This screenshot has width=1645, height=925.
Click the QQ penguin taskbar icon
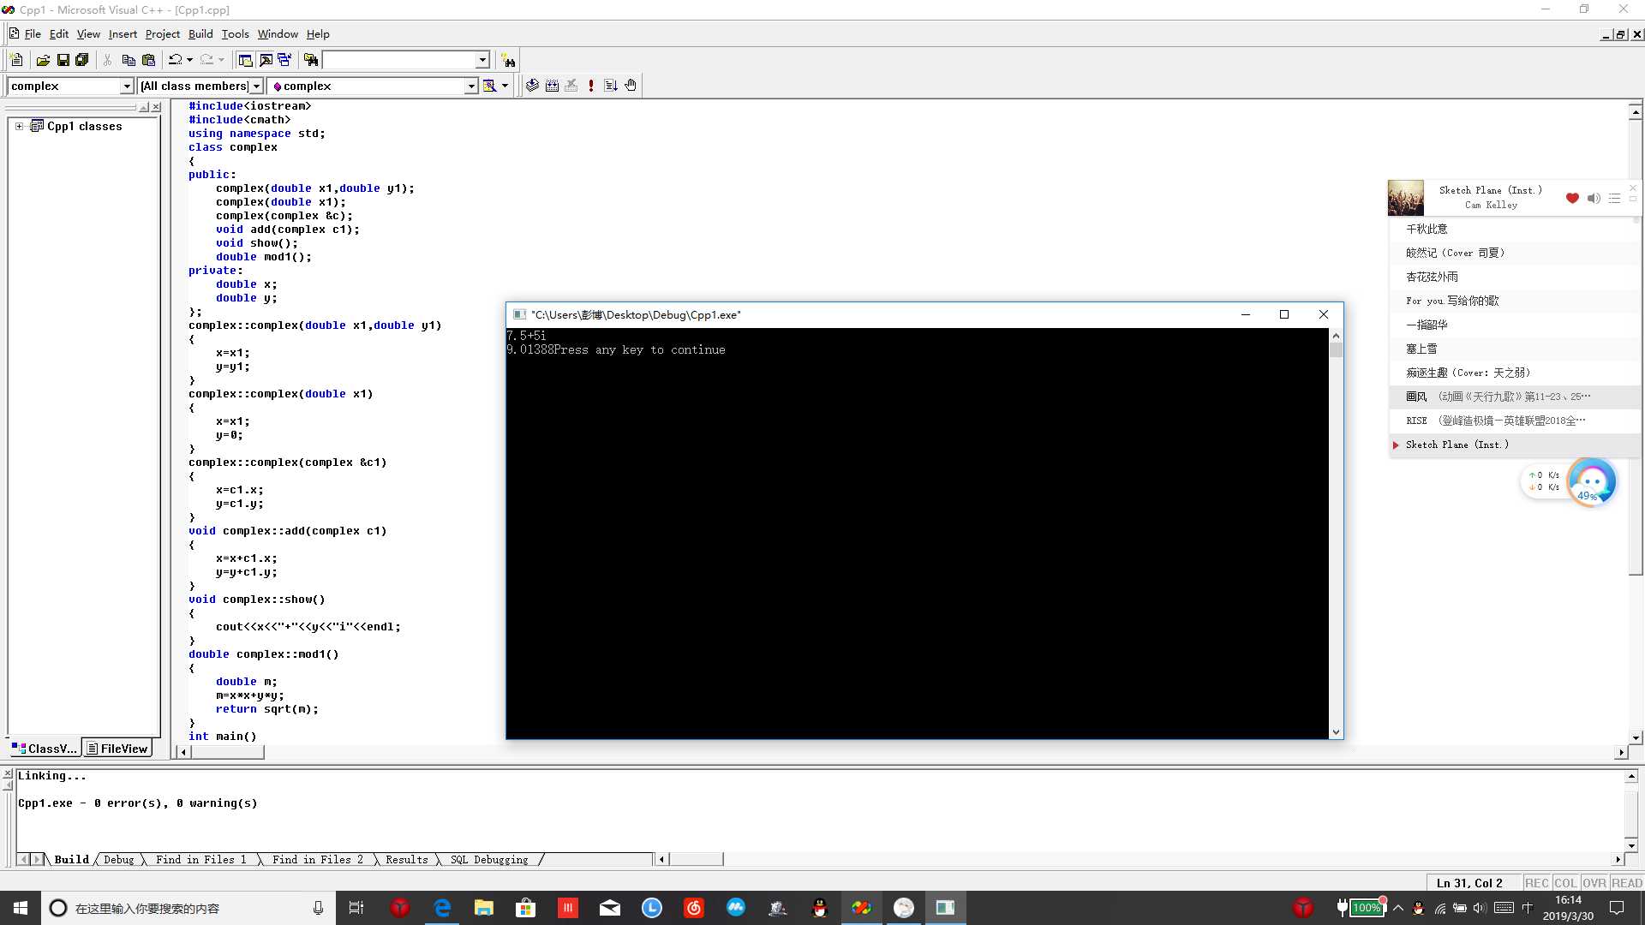tap(820, 908)
